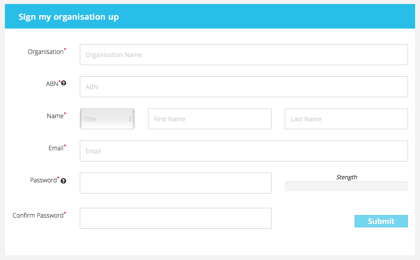Focus the Organisation Name field
This screenshot has height=260, width=420.
(x=244, y=55)
